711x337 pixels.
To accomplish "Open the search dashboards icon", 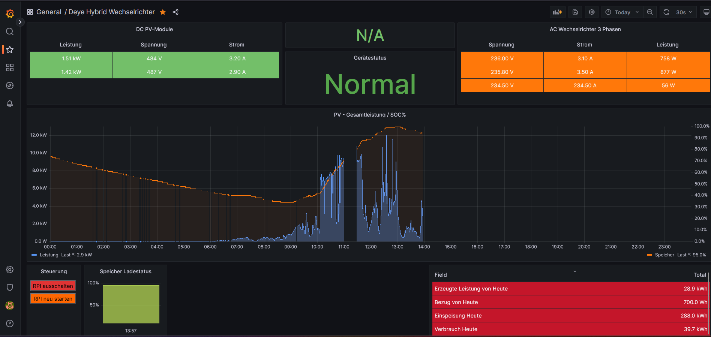I will pyautogui.click(x=10, y=31).
